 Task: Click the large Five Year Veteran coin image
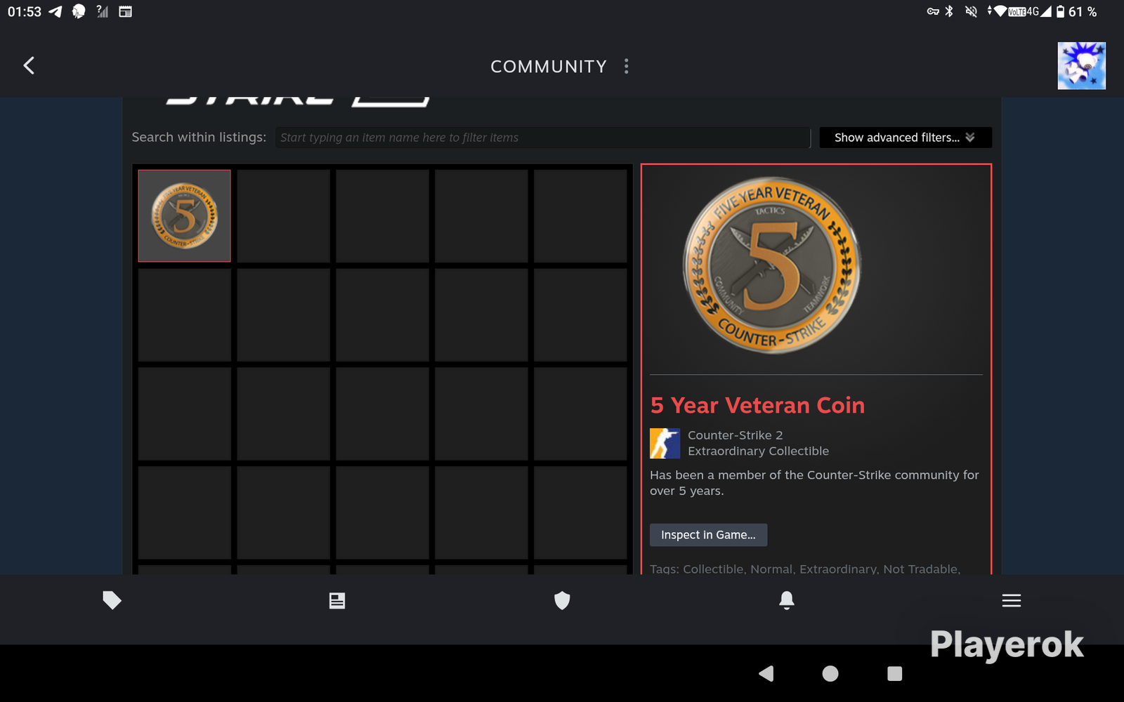point(772,265)
